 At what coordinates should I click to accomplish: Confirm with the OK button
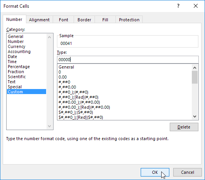coord(155,172)
